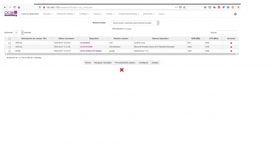Sort by Último inventario column
273x145 pixels.
click(66, 38)
